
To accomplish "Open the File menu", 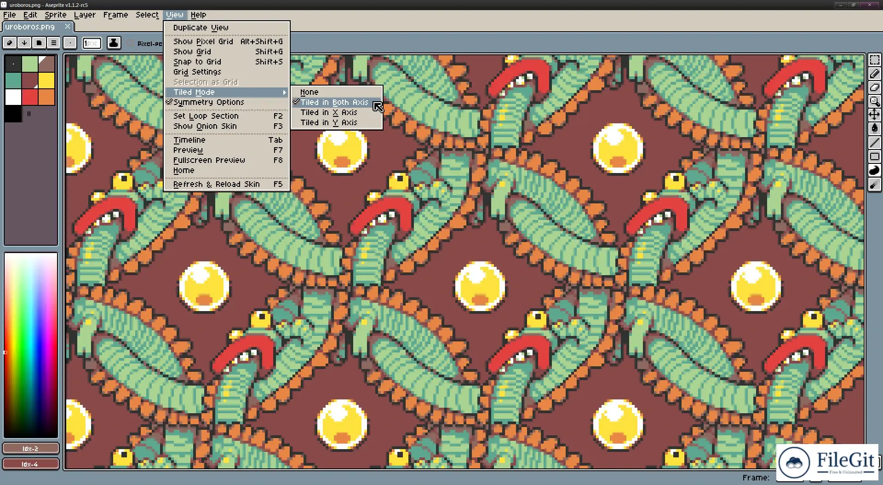I will [x=10, y=15].
